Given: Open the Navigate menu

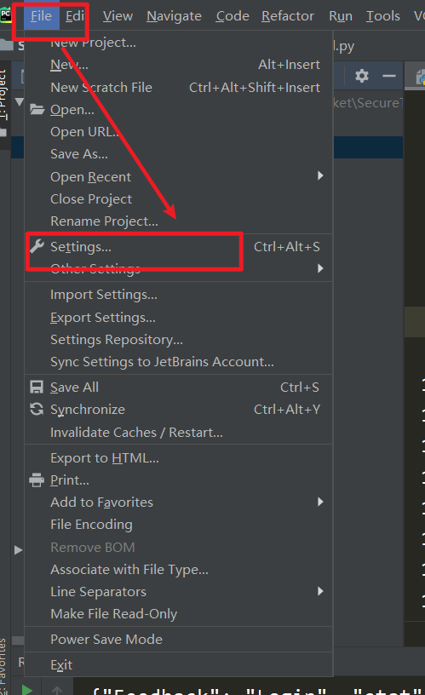Looking at the screenshot, I should [174, 16].
